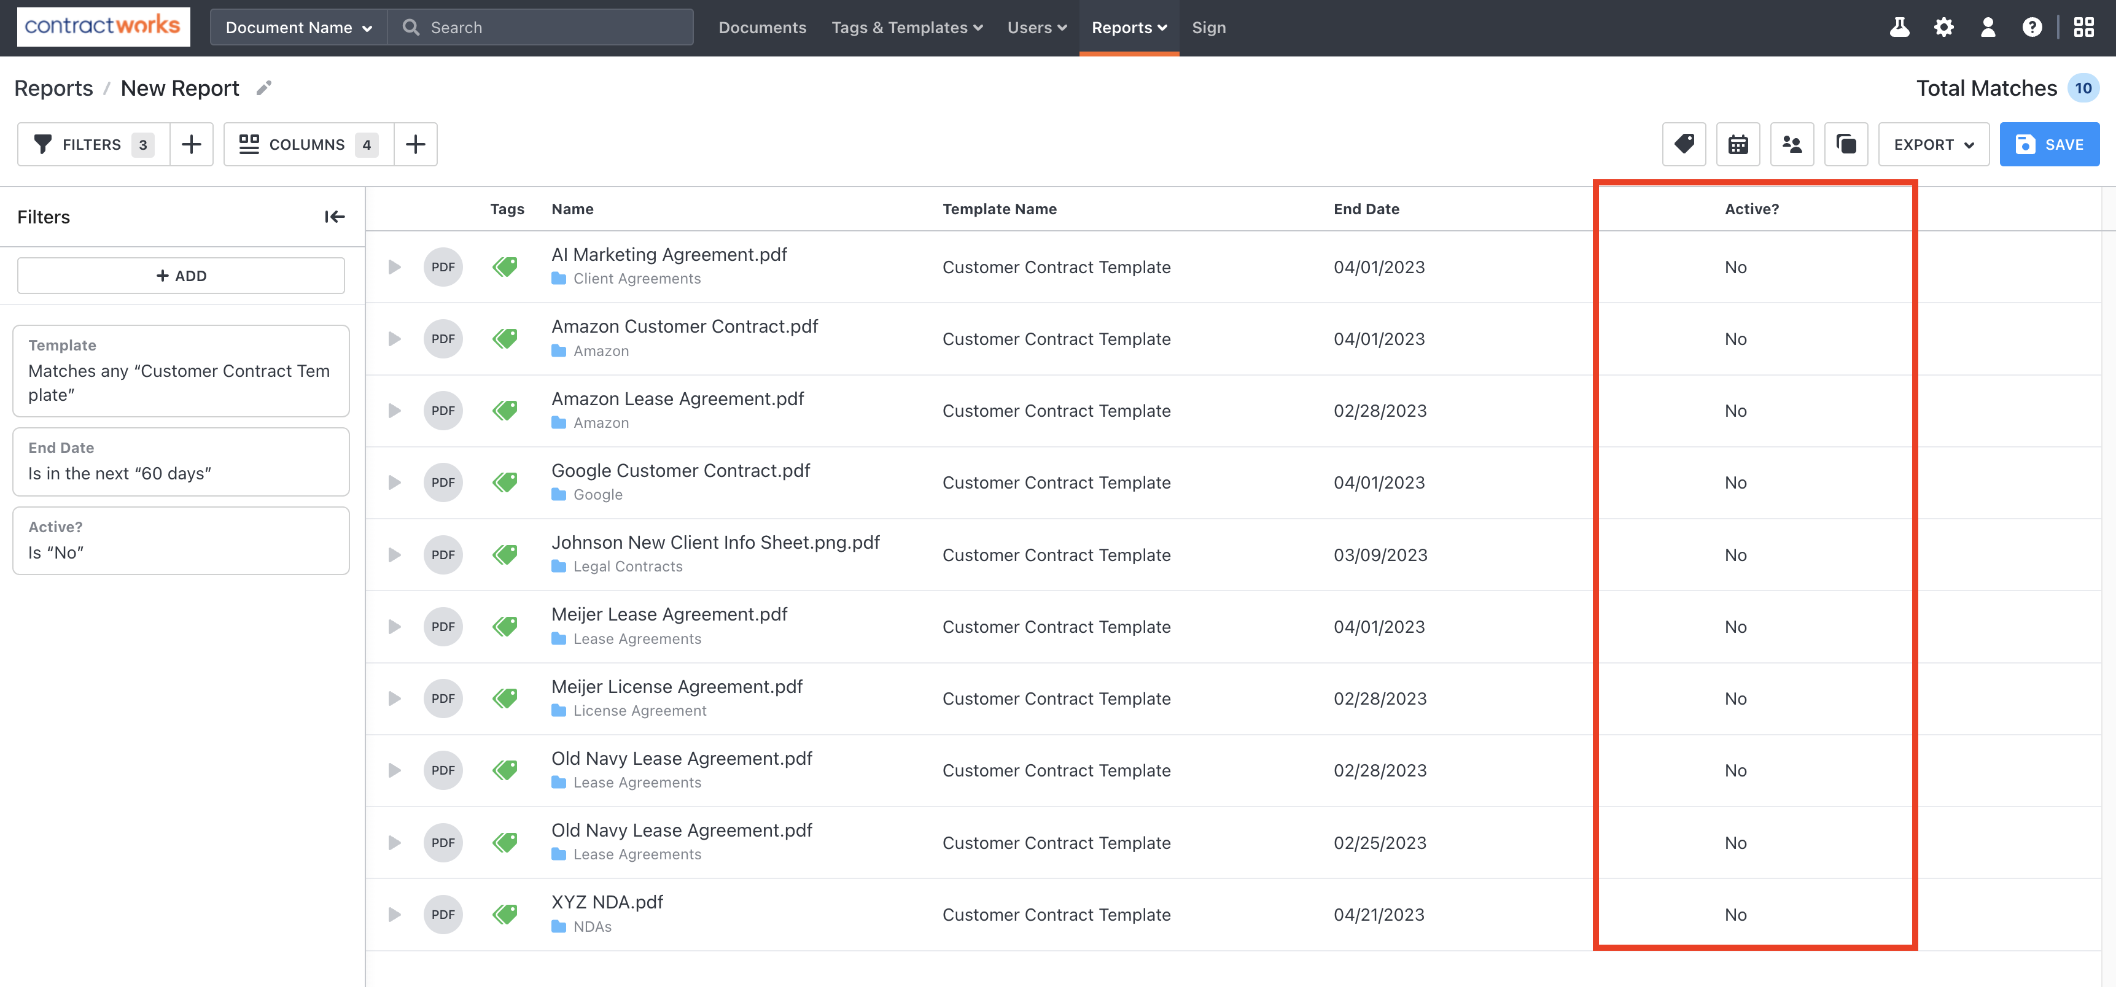Screen dimensions: 2116x987
Task: Open Documents in top navigation
Action: pos(762,27)
